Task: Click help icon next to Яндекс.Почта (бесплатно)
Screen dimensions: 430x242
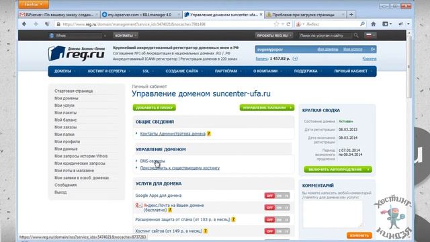Action: (x=170, y=210)
